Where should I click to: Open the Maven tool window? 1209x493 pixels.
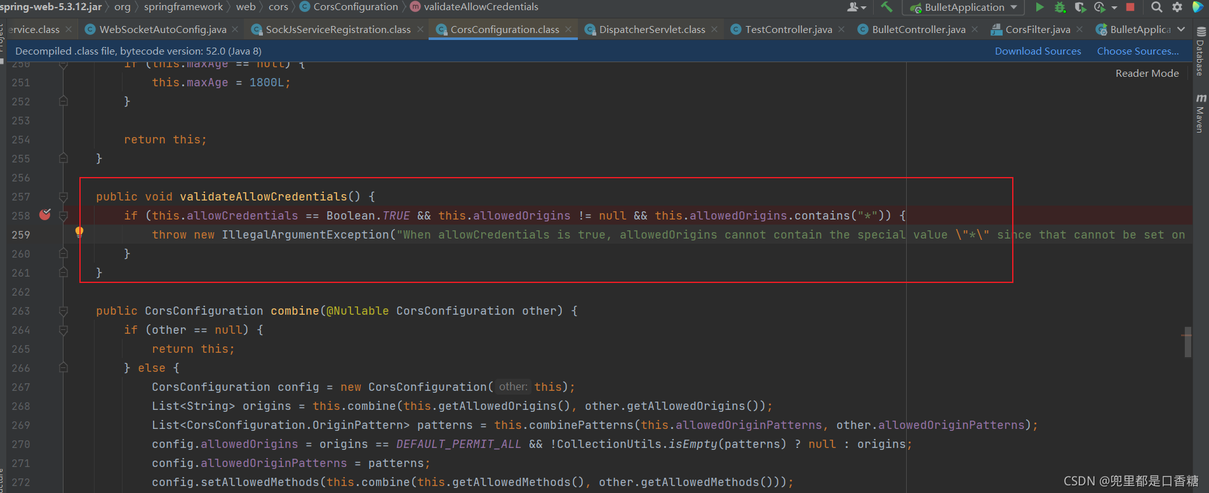[x=1200, y=114]
